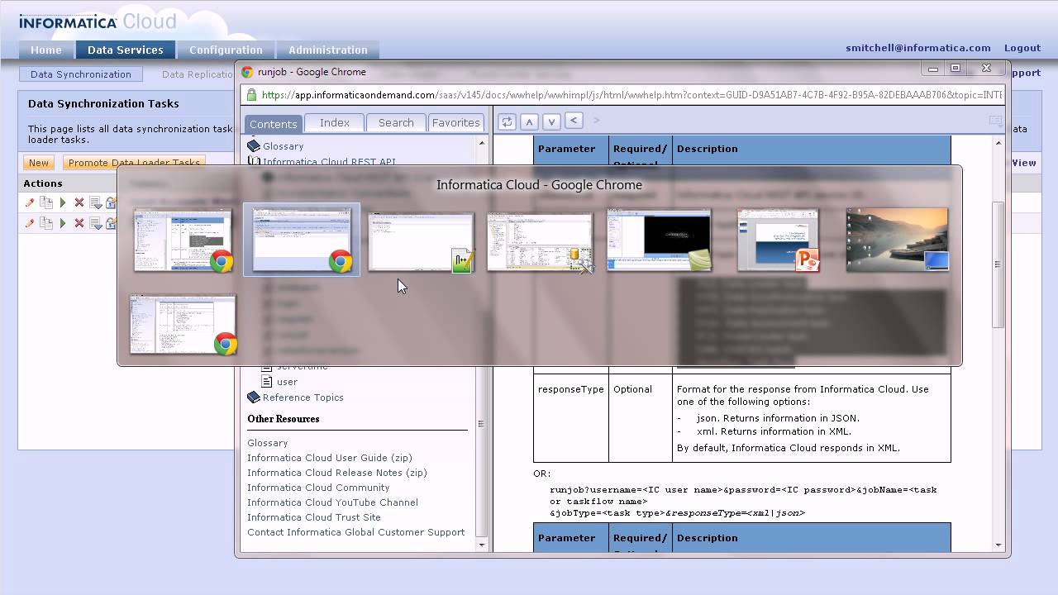Go to the Home tab
The height and width of the screenshot is (595, 1058).
tap(46, 50)
